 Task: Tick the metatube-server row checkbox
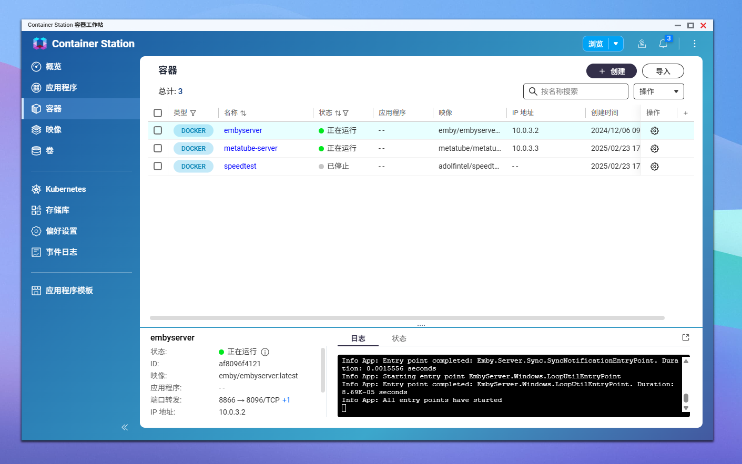(x=158, y=148)
